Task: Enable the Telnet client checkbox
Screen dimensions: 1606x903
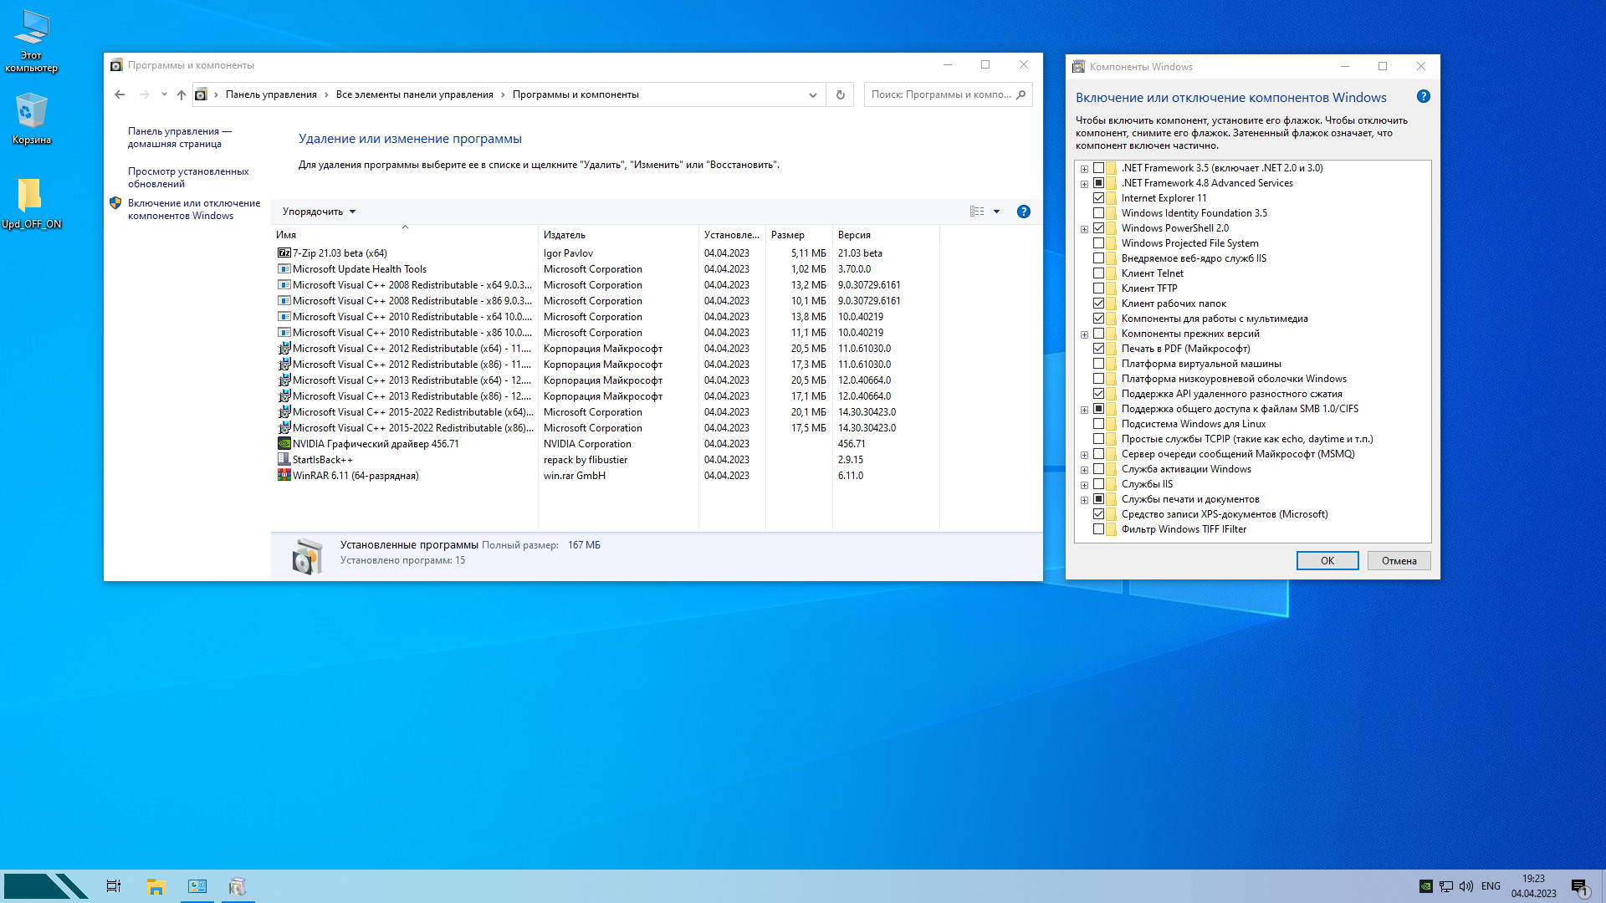Action: [x=1098, y=273]
